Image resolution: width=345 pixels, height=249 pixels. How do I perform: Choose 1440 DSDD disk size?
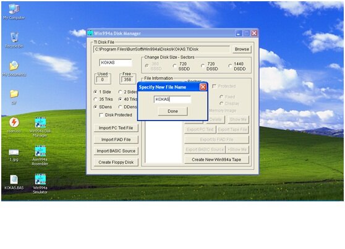[230, 66]
